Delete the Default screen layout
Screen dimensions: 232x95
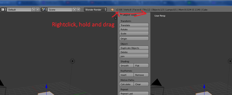tap(38, 10)
